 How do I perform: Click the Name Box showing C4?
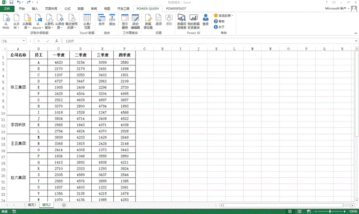(x=14, y=41)
